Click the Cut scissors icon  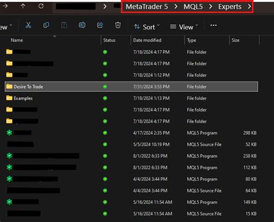pyautogui.click(x=28, y=25)
